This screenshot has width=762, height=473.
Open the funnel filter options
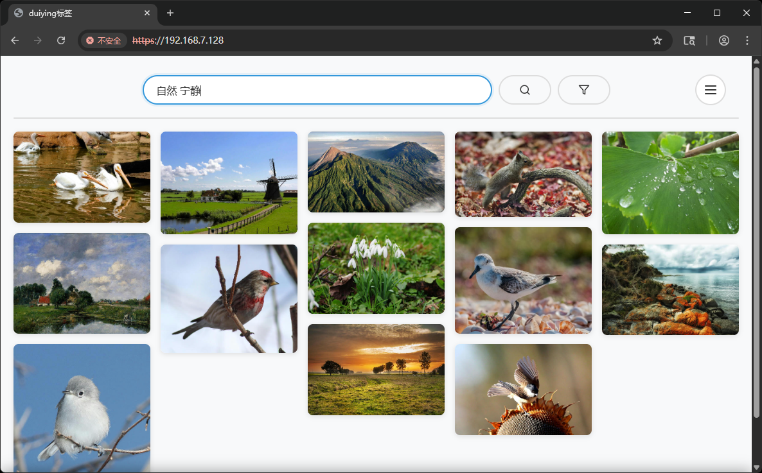[583, 90]
